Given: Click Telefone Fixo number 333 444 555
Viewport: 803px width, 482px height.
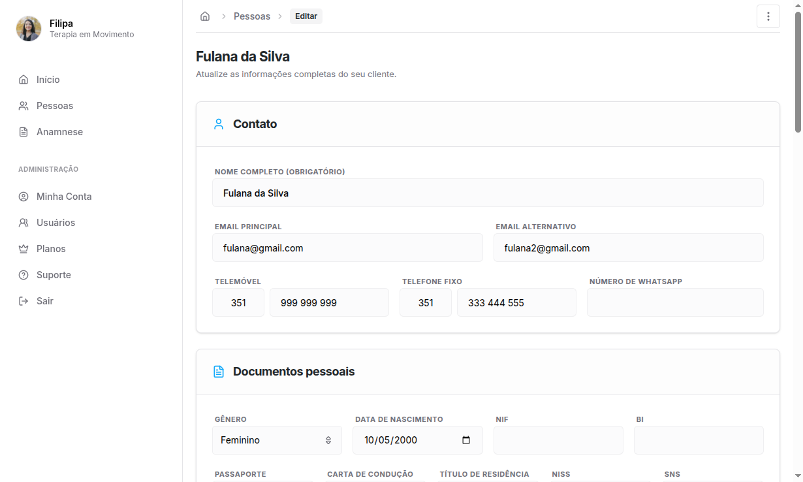Looking at the screenshot, I should click(516, 303).
